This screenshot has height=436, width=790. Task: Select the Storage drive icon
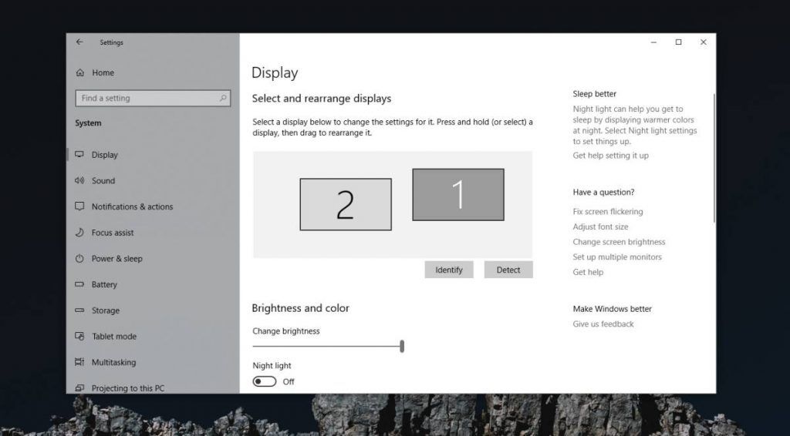pyautogui.click(x=79, y=310)
